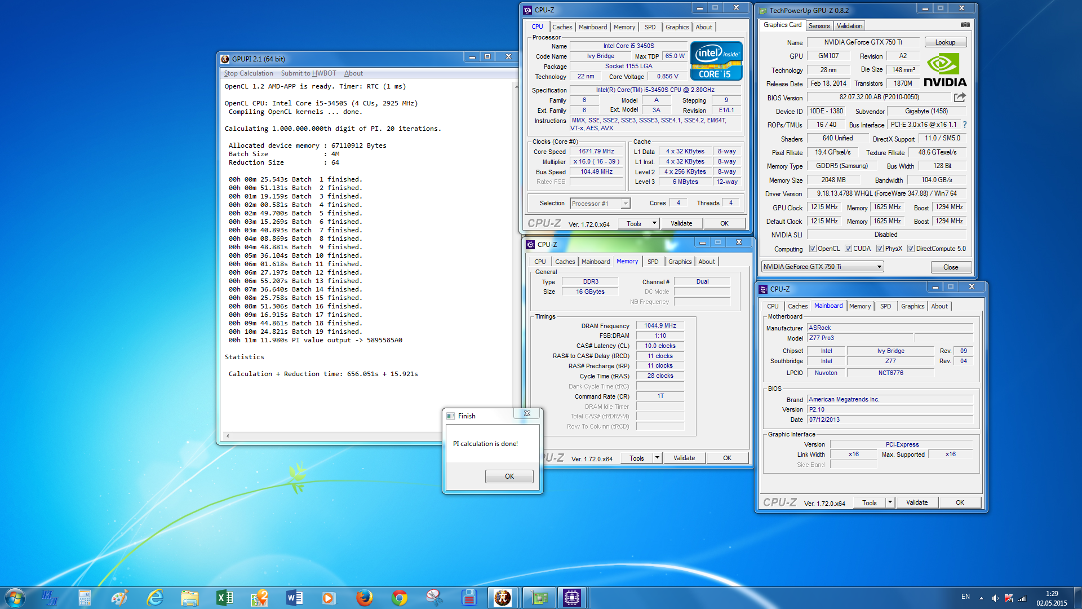
Task: Click the GPU-Z title bar card icon
Action: point(763,10)
